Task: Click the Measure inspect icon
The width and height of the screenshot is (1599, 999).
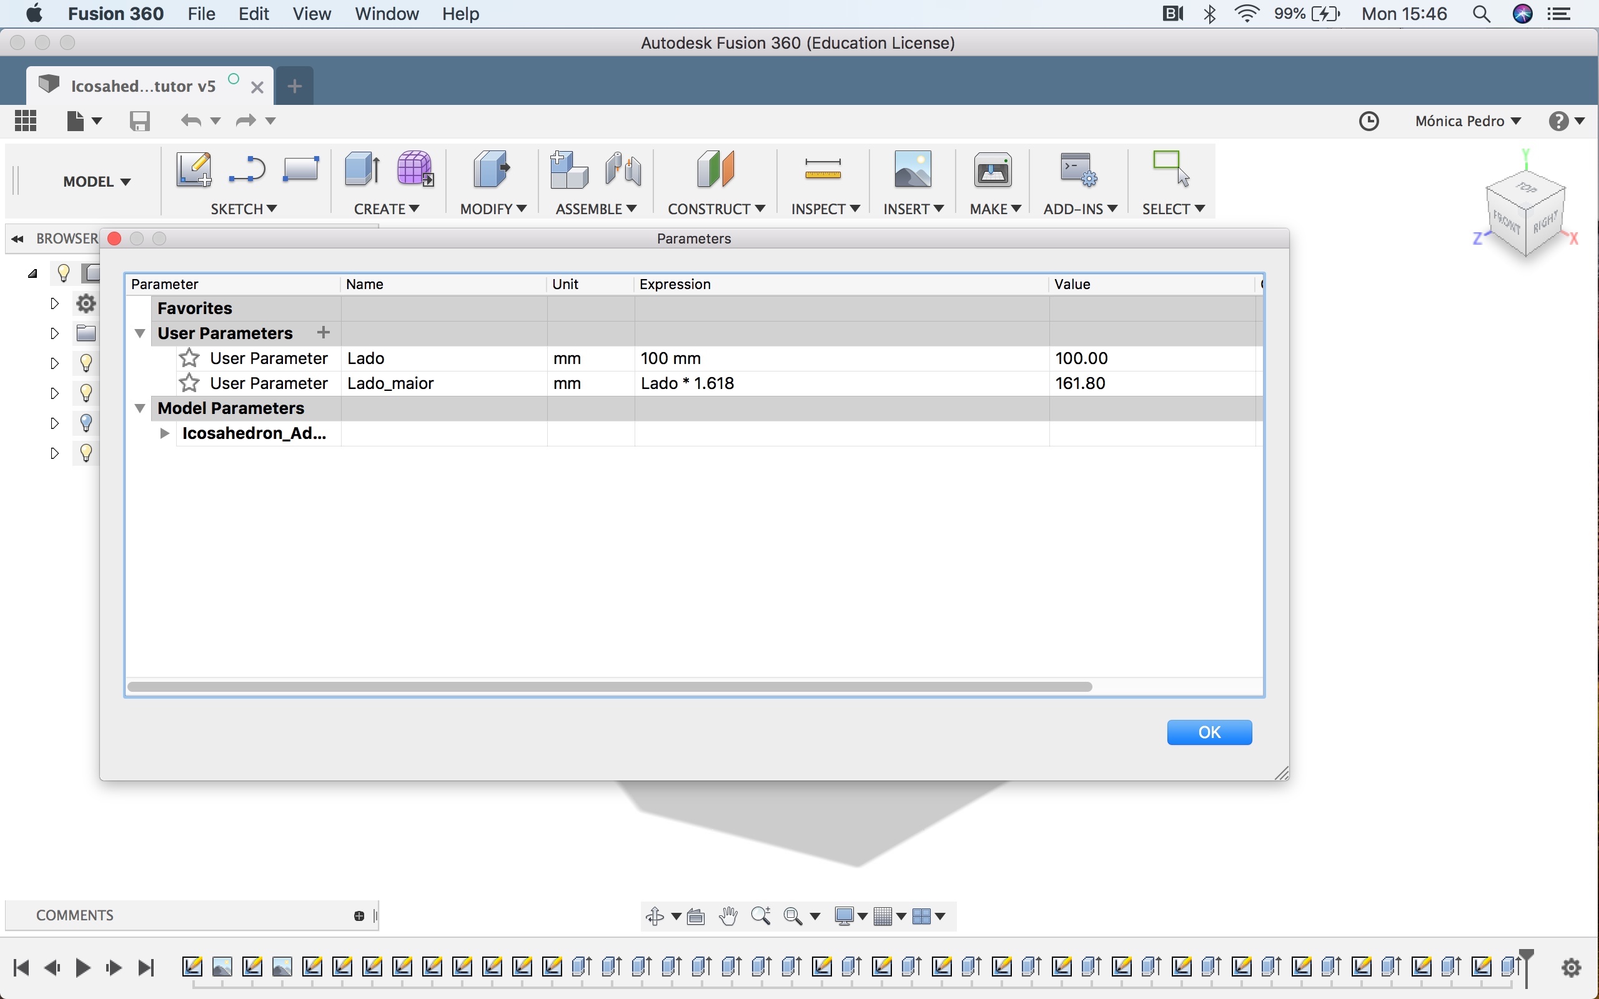Action: [823, 169]
